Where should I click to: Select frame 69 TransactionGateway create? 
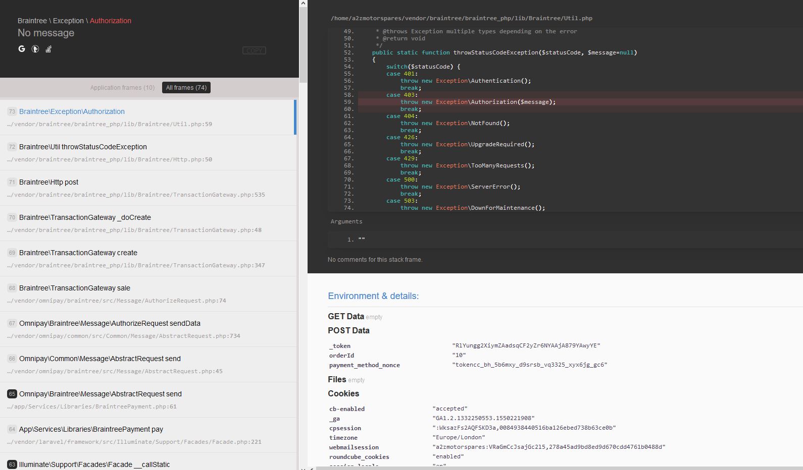[148, 259]
